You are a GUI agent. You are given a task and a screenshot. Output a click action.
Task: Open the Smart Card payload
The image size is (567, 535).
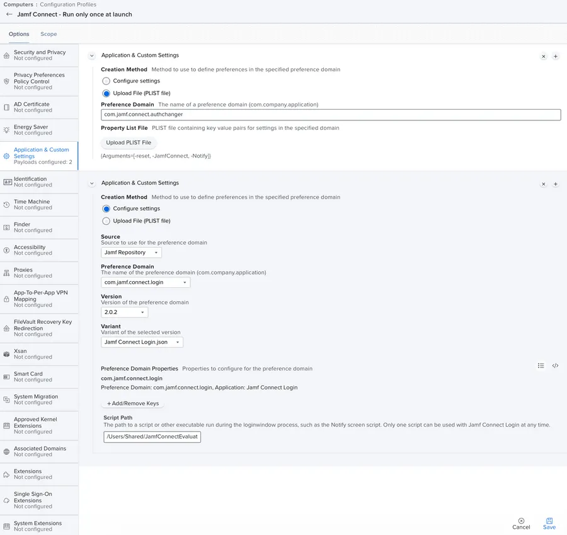tap(39, 377)
